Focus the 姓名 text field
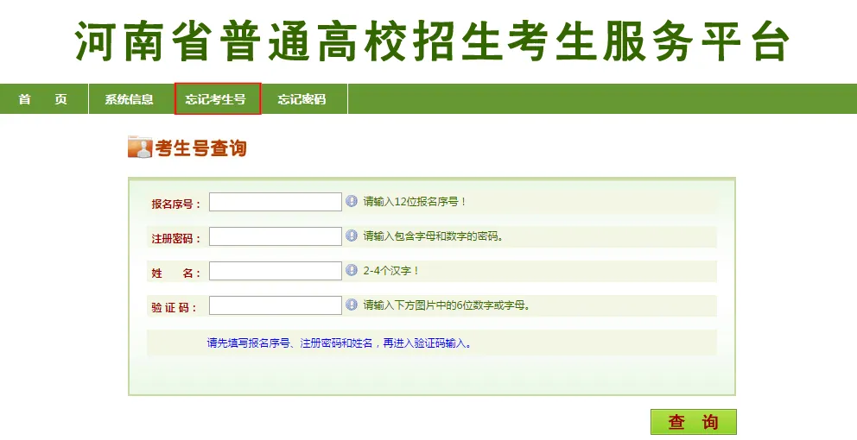857x440 pixels. click(276, 271)
